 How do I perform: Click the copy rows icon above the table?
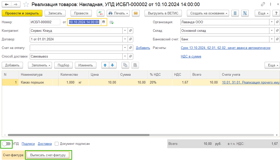[x=125, y=65]
